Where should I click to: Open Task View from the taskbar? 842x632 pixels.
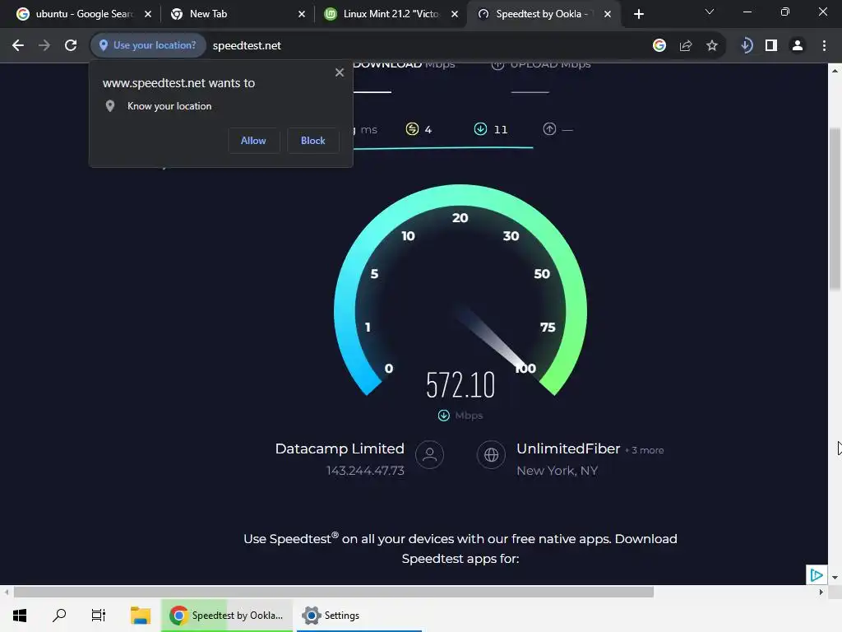click(99, 616)
